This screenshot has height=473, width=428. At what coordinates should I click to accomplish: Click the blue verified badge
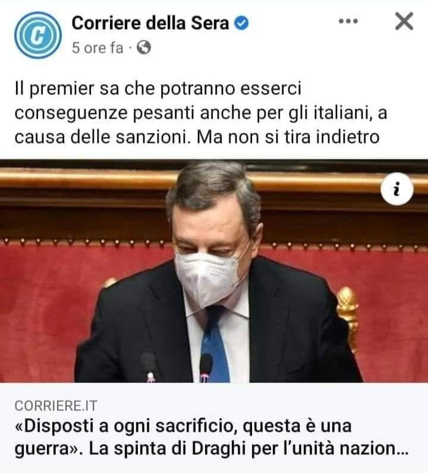coord(241,23)
